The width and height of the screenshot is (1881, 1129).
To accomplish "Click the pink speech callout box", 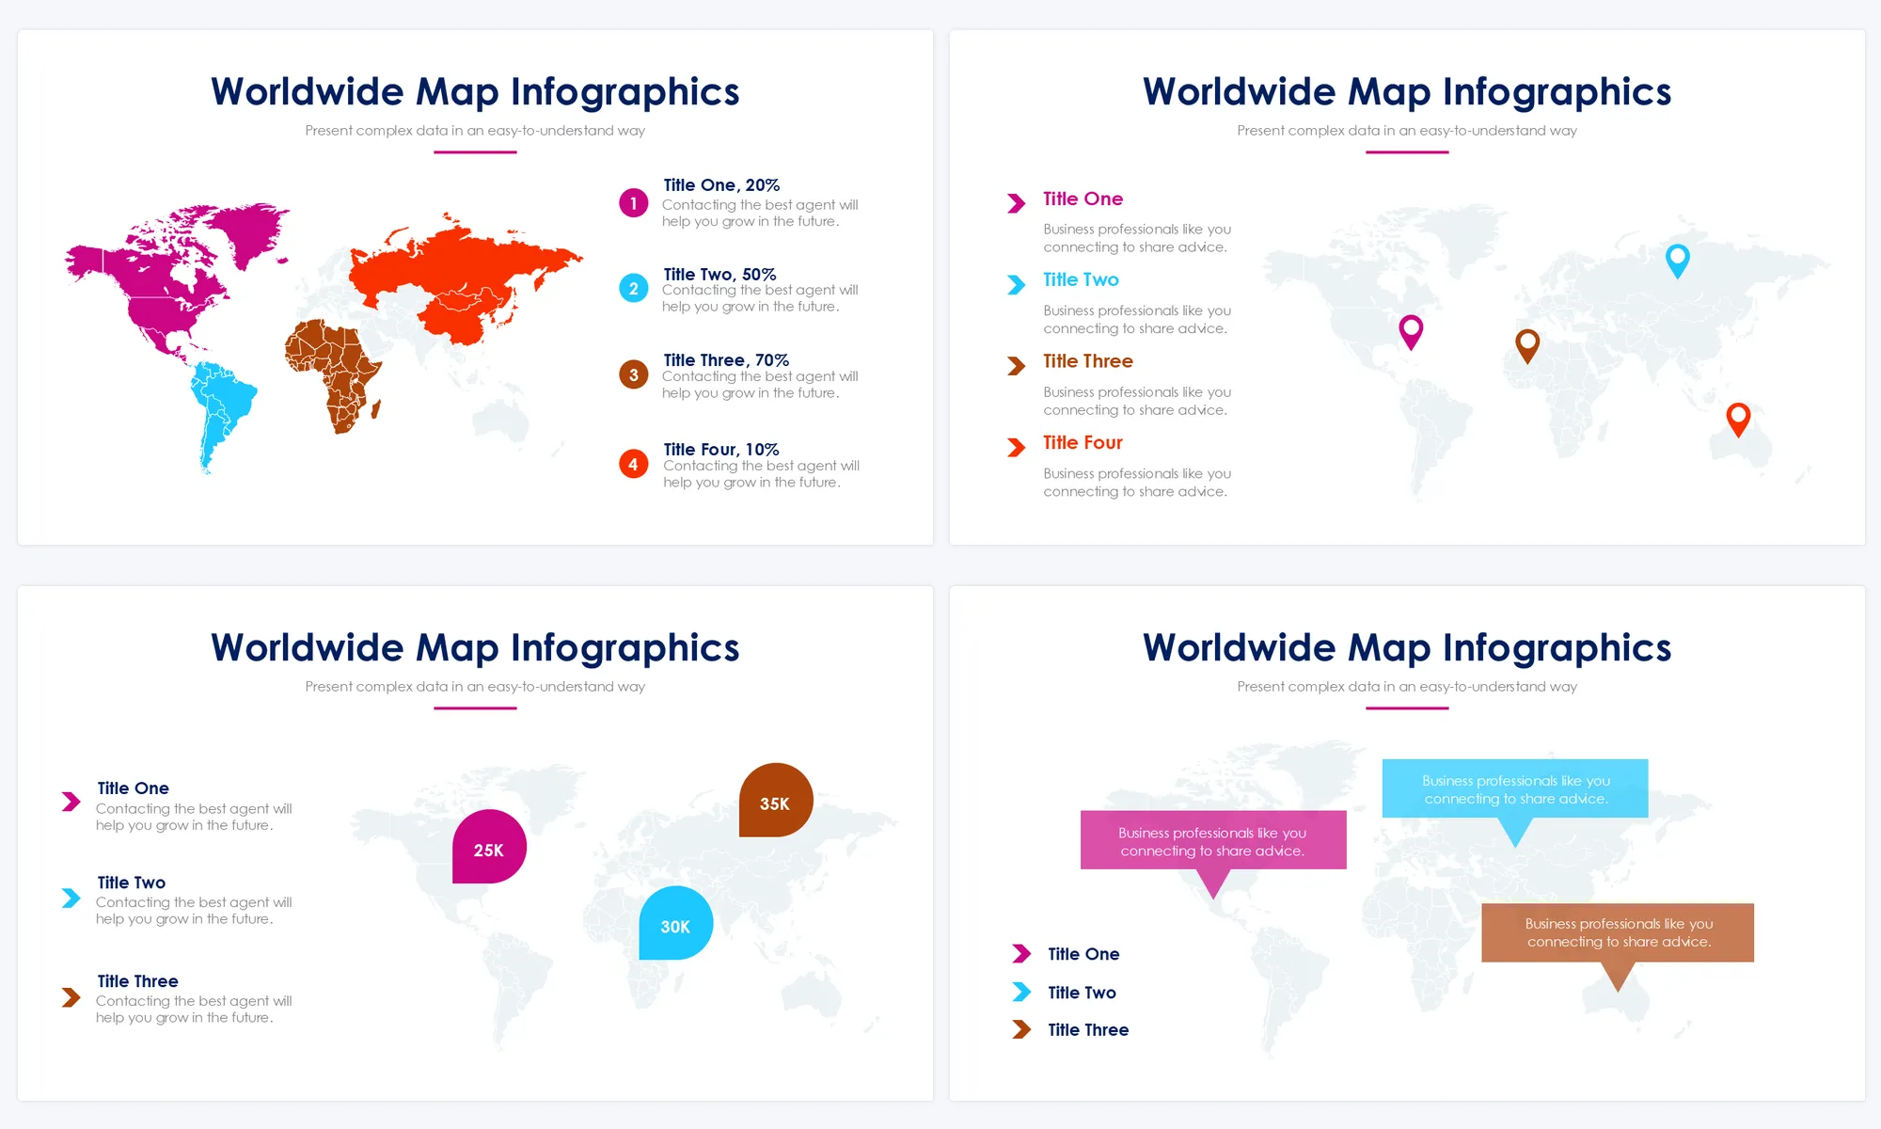I will coord(1212,840).
